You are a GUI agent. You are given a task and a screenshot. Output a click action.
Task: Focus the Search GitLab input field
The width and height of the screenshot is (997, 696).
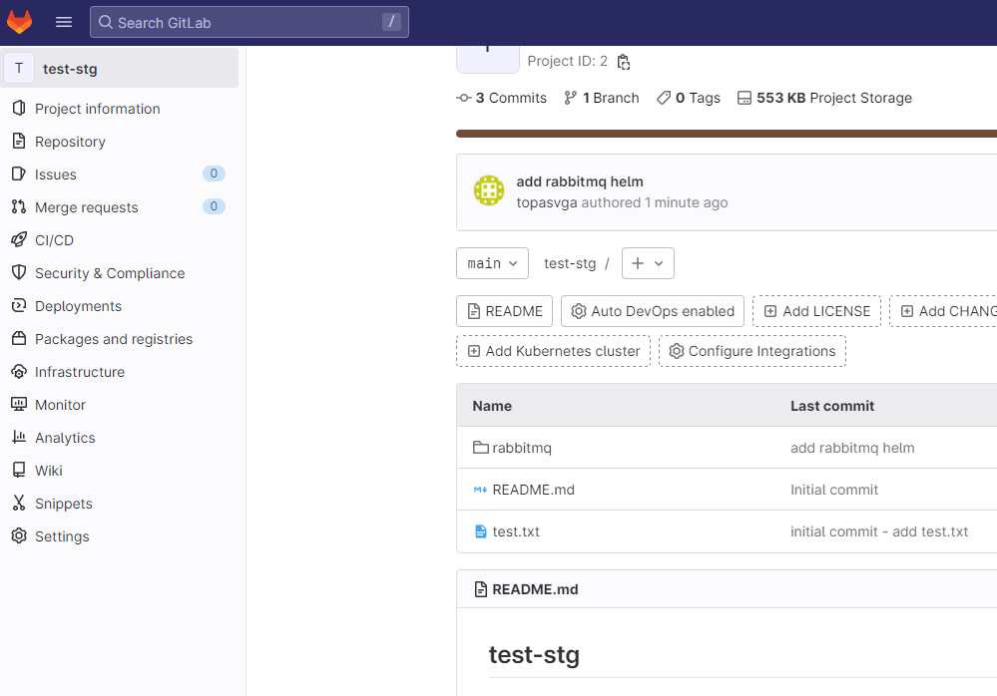click(x=249, y=22)
